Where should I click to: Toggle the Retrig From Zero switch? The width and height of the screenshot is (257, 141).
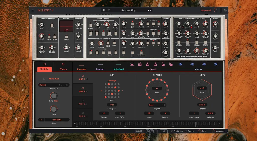[x=179, y=42]
